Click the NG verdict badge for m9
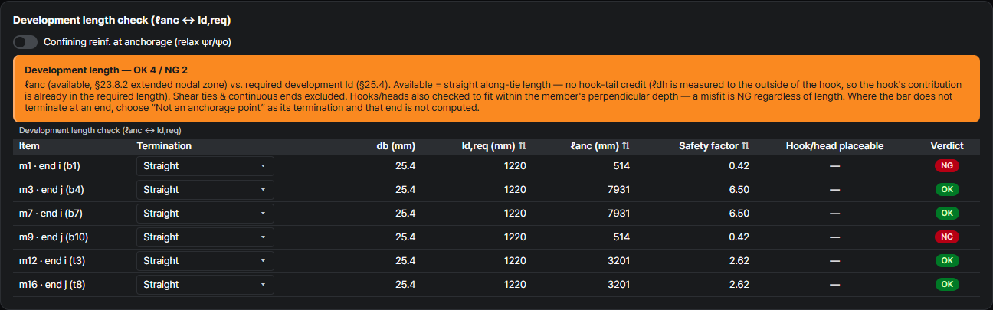This screenshot has height=310, width=993. pos(947,237)
